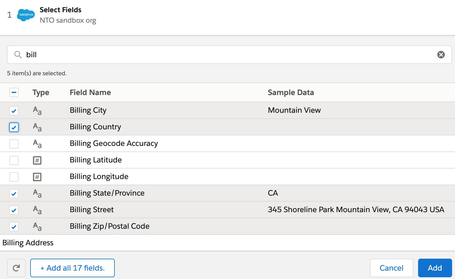Clear the search text with the X icon
Viewport: 455px width, 279px height.
(441, 55)
